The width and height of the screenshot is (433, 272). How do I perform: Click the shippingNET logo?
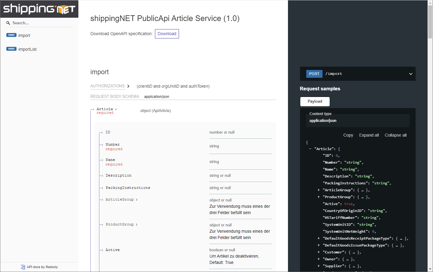[39, 9]
